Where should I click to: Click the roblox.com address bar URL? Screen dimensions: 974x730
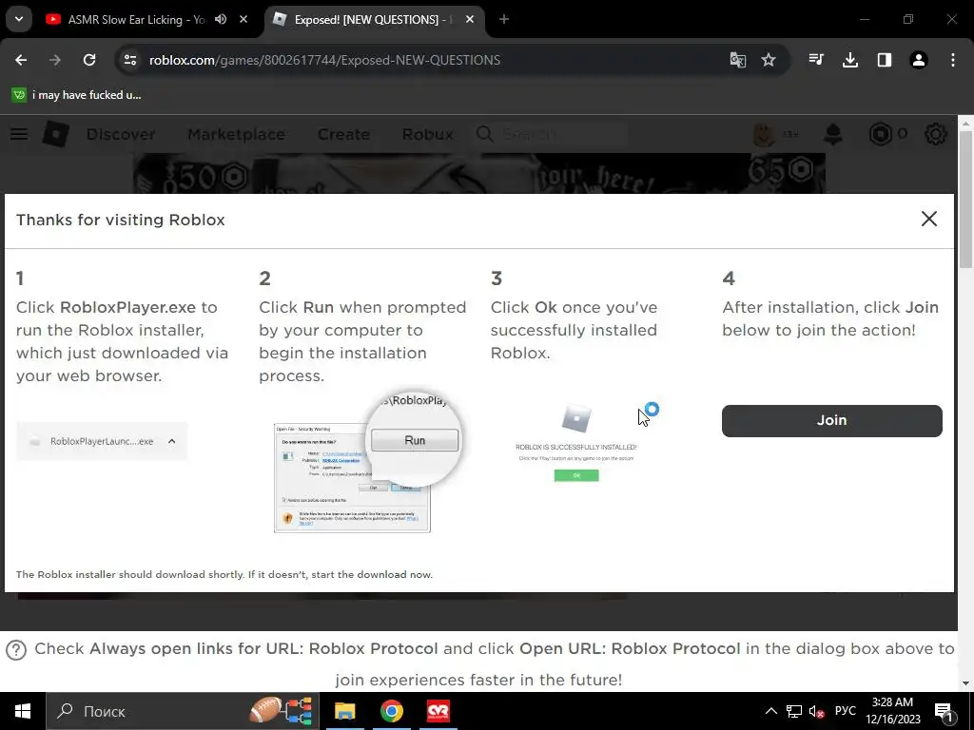[325, 60]
